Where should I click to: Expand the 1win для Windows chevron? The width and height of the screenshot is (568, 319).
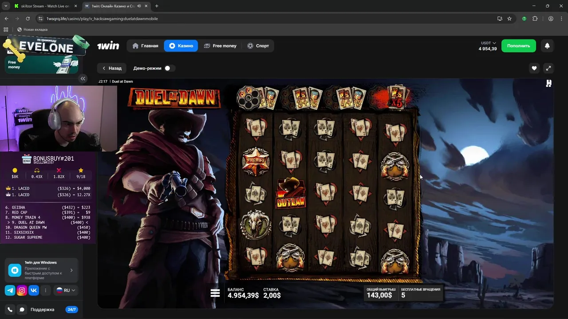point(71,270)
